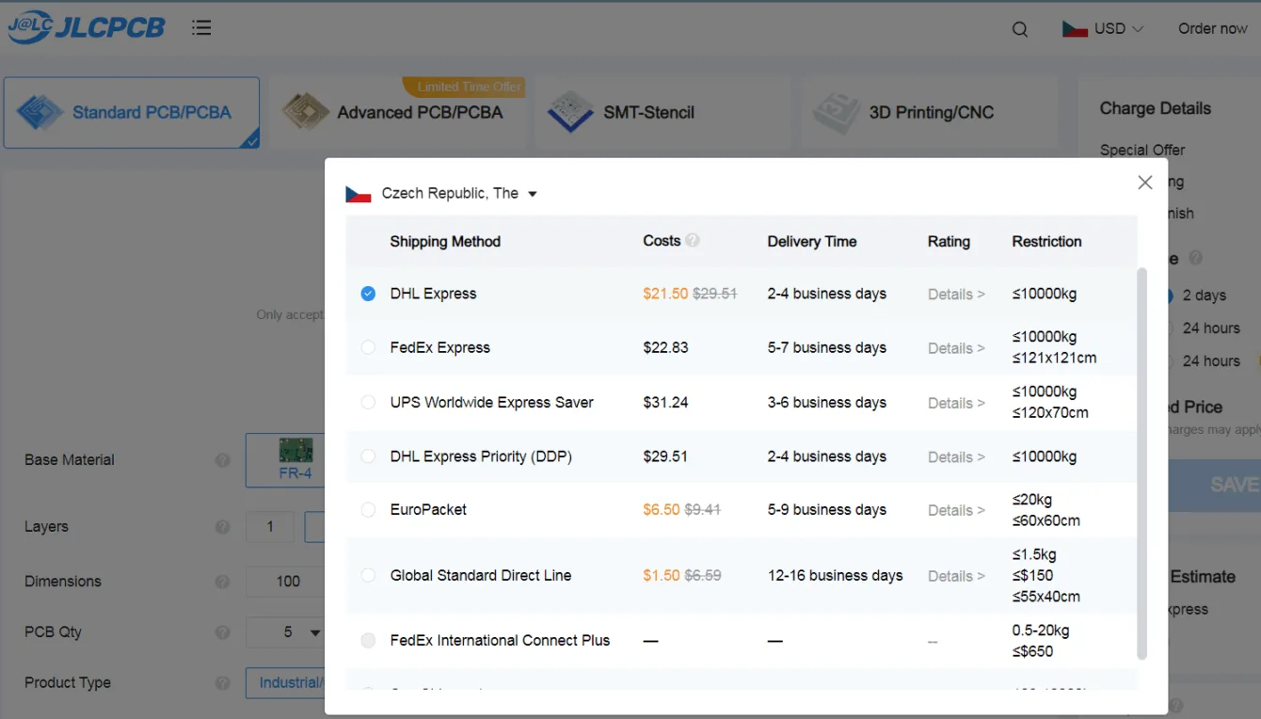Click Order now link
This screenshot has width=1261, height=719.
click(x=1213, y=29)
